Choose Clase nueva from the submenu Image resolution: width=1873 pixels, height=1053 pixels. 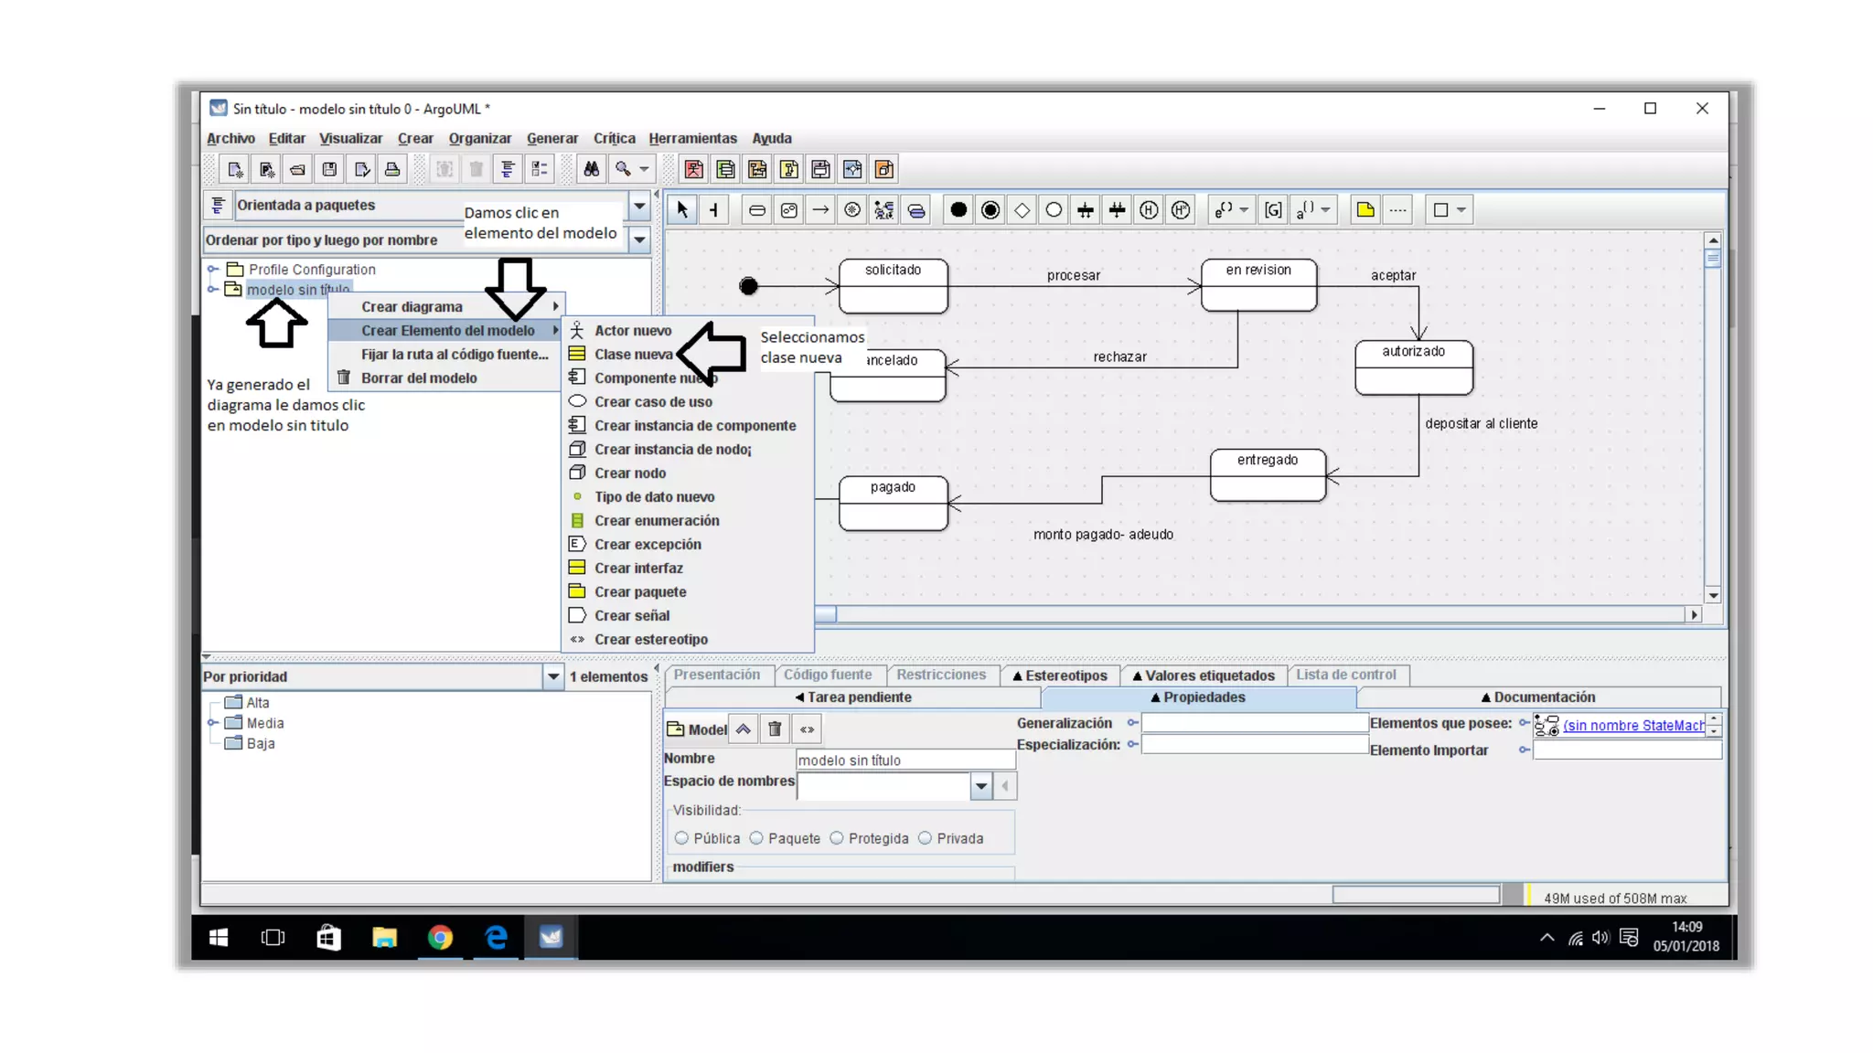(633, 355)
